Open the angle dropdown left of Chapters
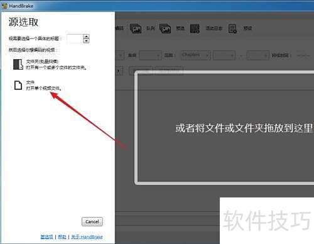 click(x=150, y=55)
